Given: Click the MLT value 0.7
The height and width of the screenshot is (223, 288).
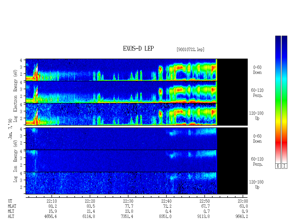Looking at the screenshot, I should click(x=206, y=212).
